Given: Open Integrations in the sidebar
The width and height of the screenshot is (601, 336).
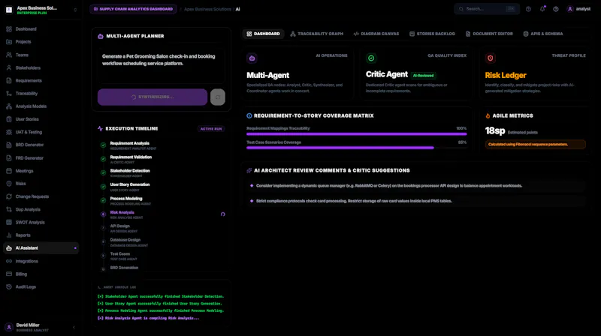Looking at the screenshot, I should [x=41, y=261].
